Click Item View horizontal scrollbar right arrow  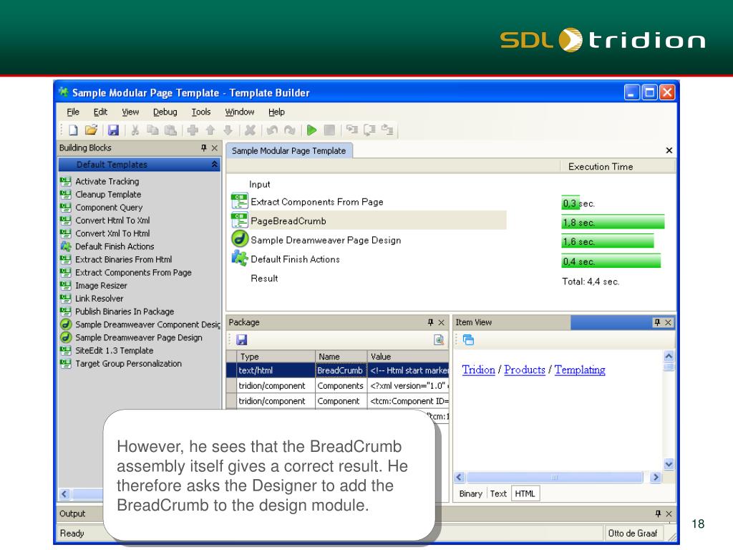tap(656, 477)
